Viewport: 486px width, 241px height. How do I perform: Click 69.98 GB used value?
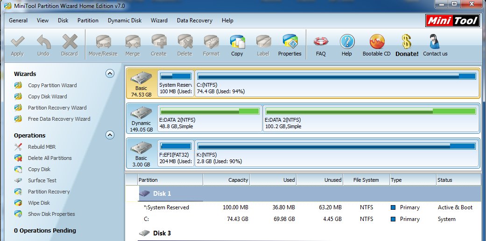[x=283, y=219]
